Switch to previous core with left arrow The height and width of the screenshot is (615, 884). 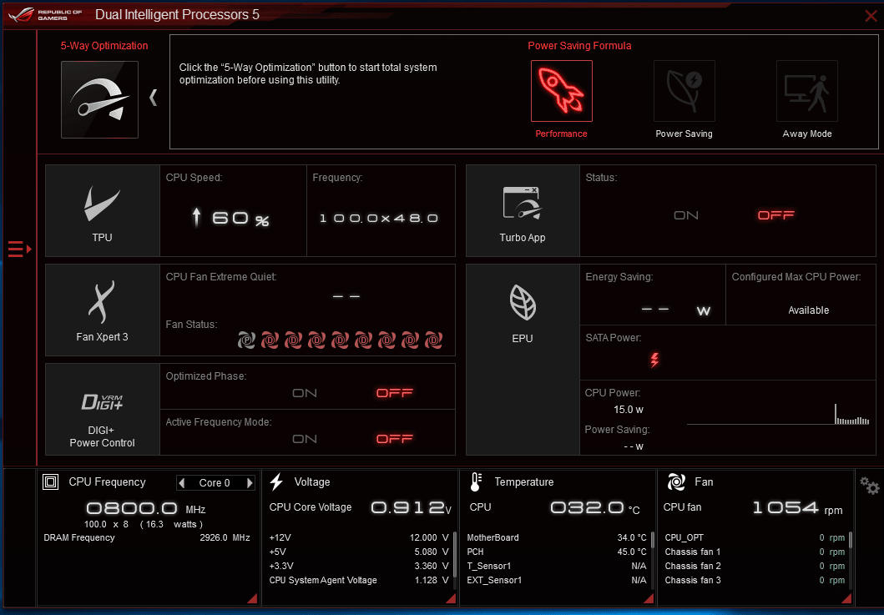(x=181, y=482)
